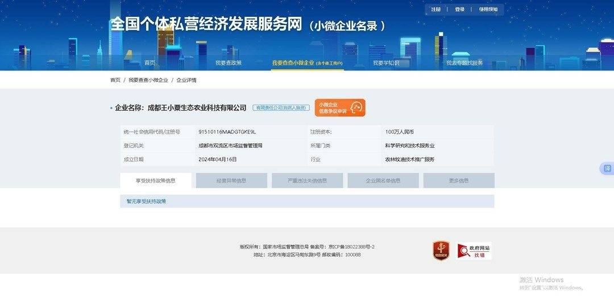This screenshot has height=307, width=614.
Task: Click the 激活 Windows activation watermark text
Action: tap(542, 280)
